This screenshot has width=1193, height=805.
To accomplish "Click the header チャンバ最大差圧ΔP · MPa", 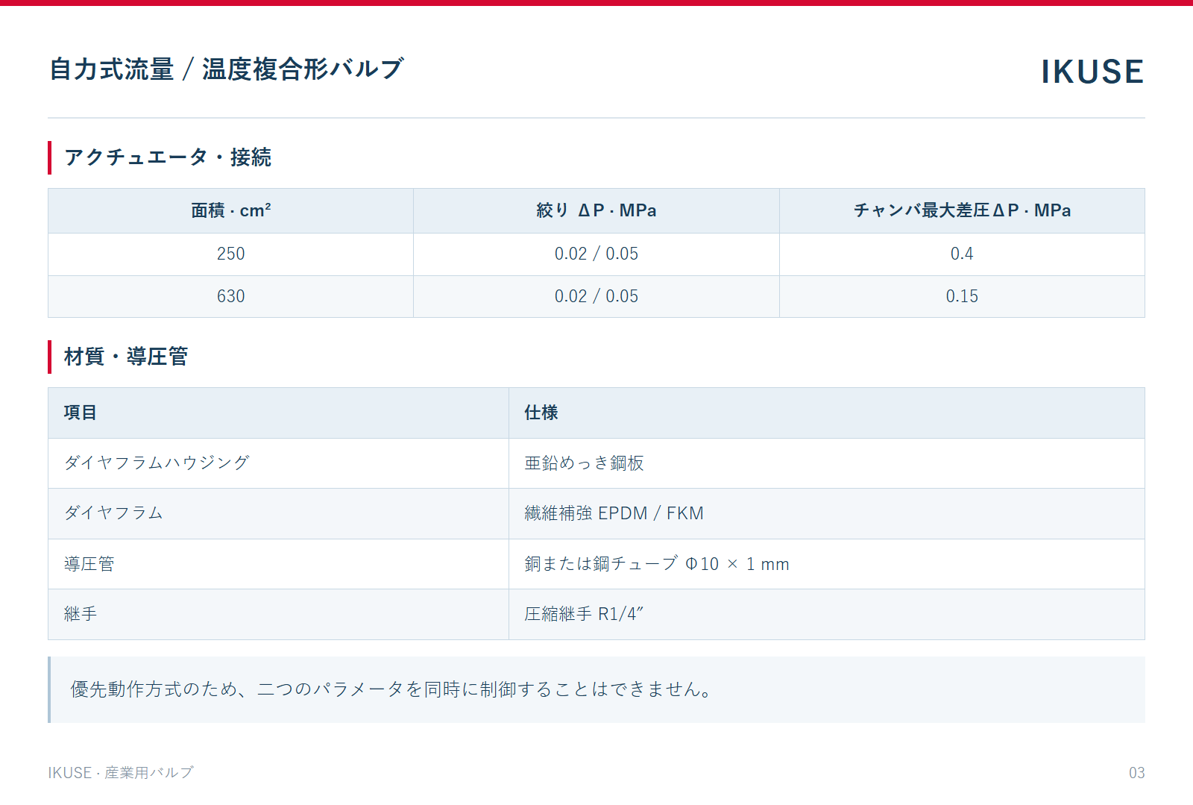I will [962, 210].
